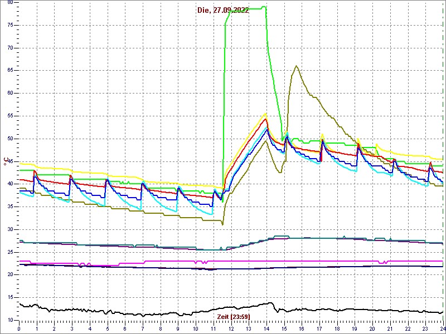Image resolution: width=446 pixels, height=334 pixels.
Task: Select the '70' temperature axis label
Action: tap(10, 48)
